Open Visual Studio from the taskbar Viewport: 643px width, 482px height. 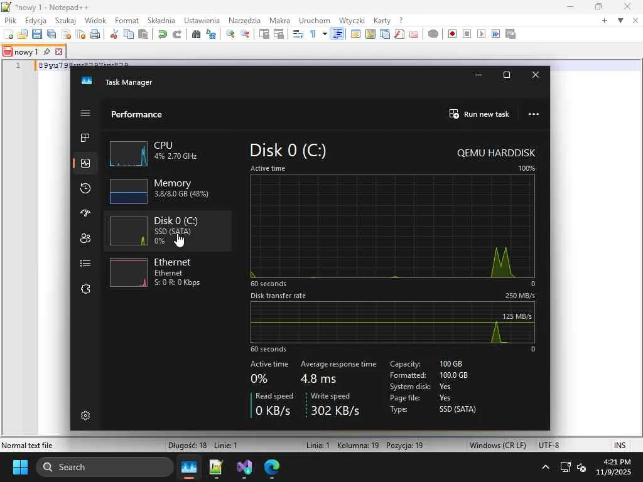pyautogui.click(x=244, y=467)
